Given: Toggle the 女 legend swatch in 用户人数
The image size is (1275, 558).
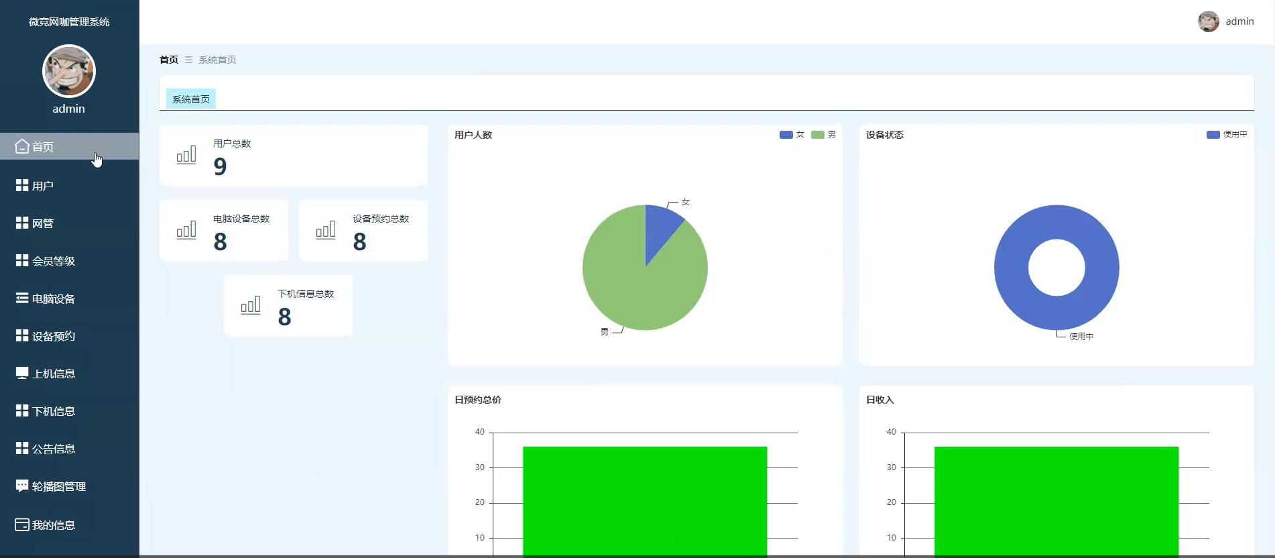Looking at the screenshot, I should (x=786, y=135).
